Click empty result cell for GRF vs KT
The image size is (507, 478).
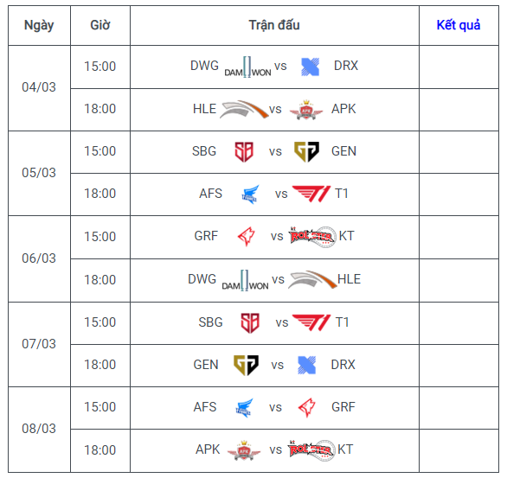459,237
